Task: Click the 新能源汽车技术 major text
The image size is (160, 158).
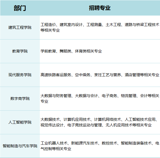Action: [84, 143]
